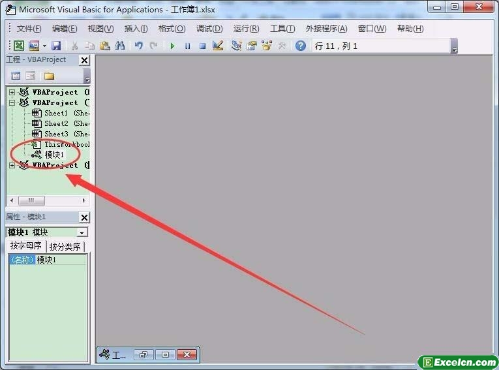This screenshot has height=370, width=499.
Task: Expand the third VBAProject node
Action: pos(12,165)
